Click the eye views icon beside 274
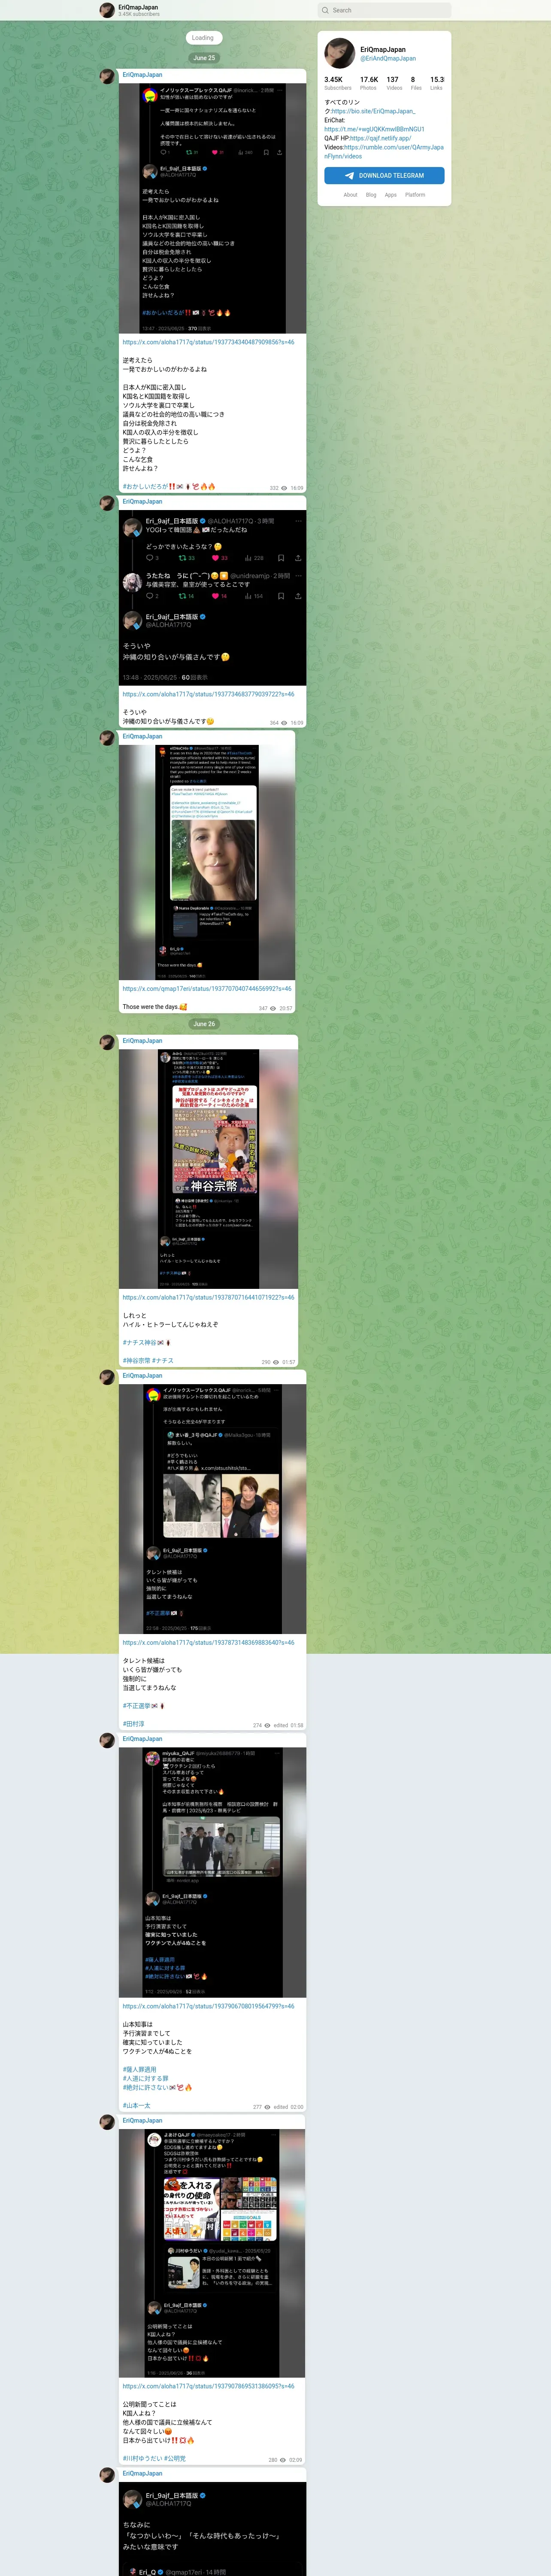The height and width of the screenshot is (2576, 551). (267, 1725)
